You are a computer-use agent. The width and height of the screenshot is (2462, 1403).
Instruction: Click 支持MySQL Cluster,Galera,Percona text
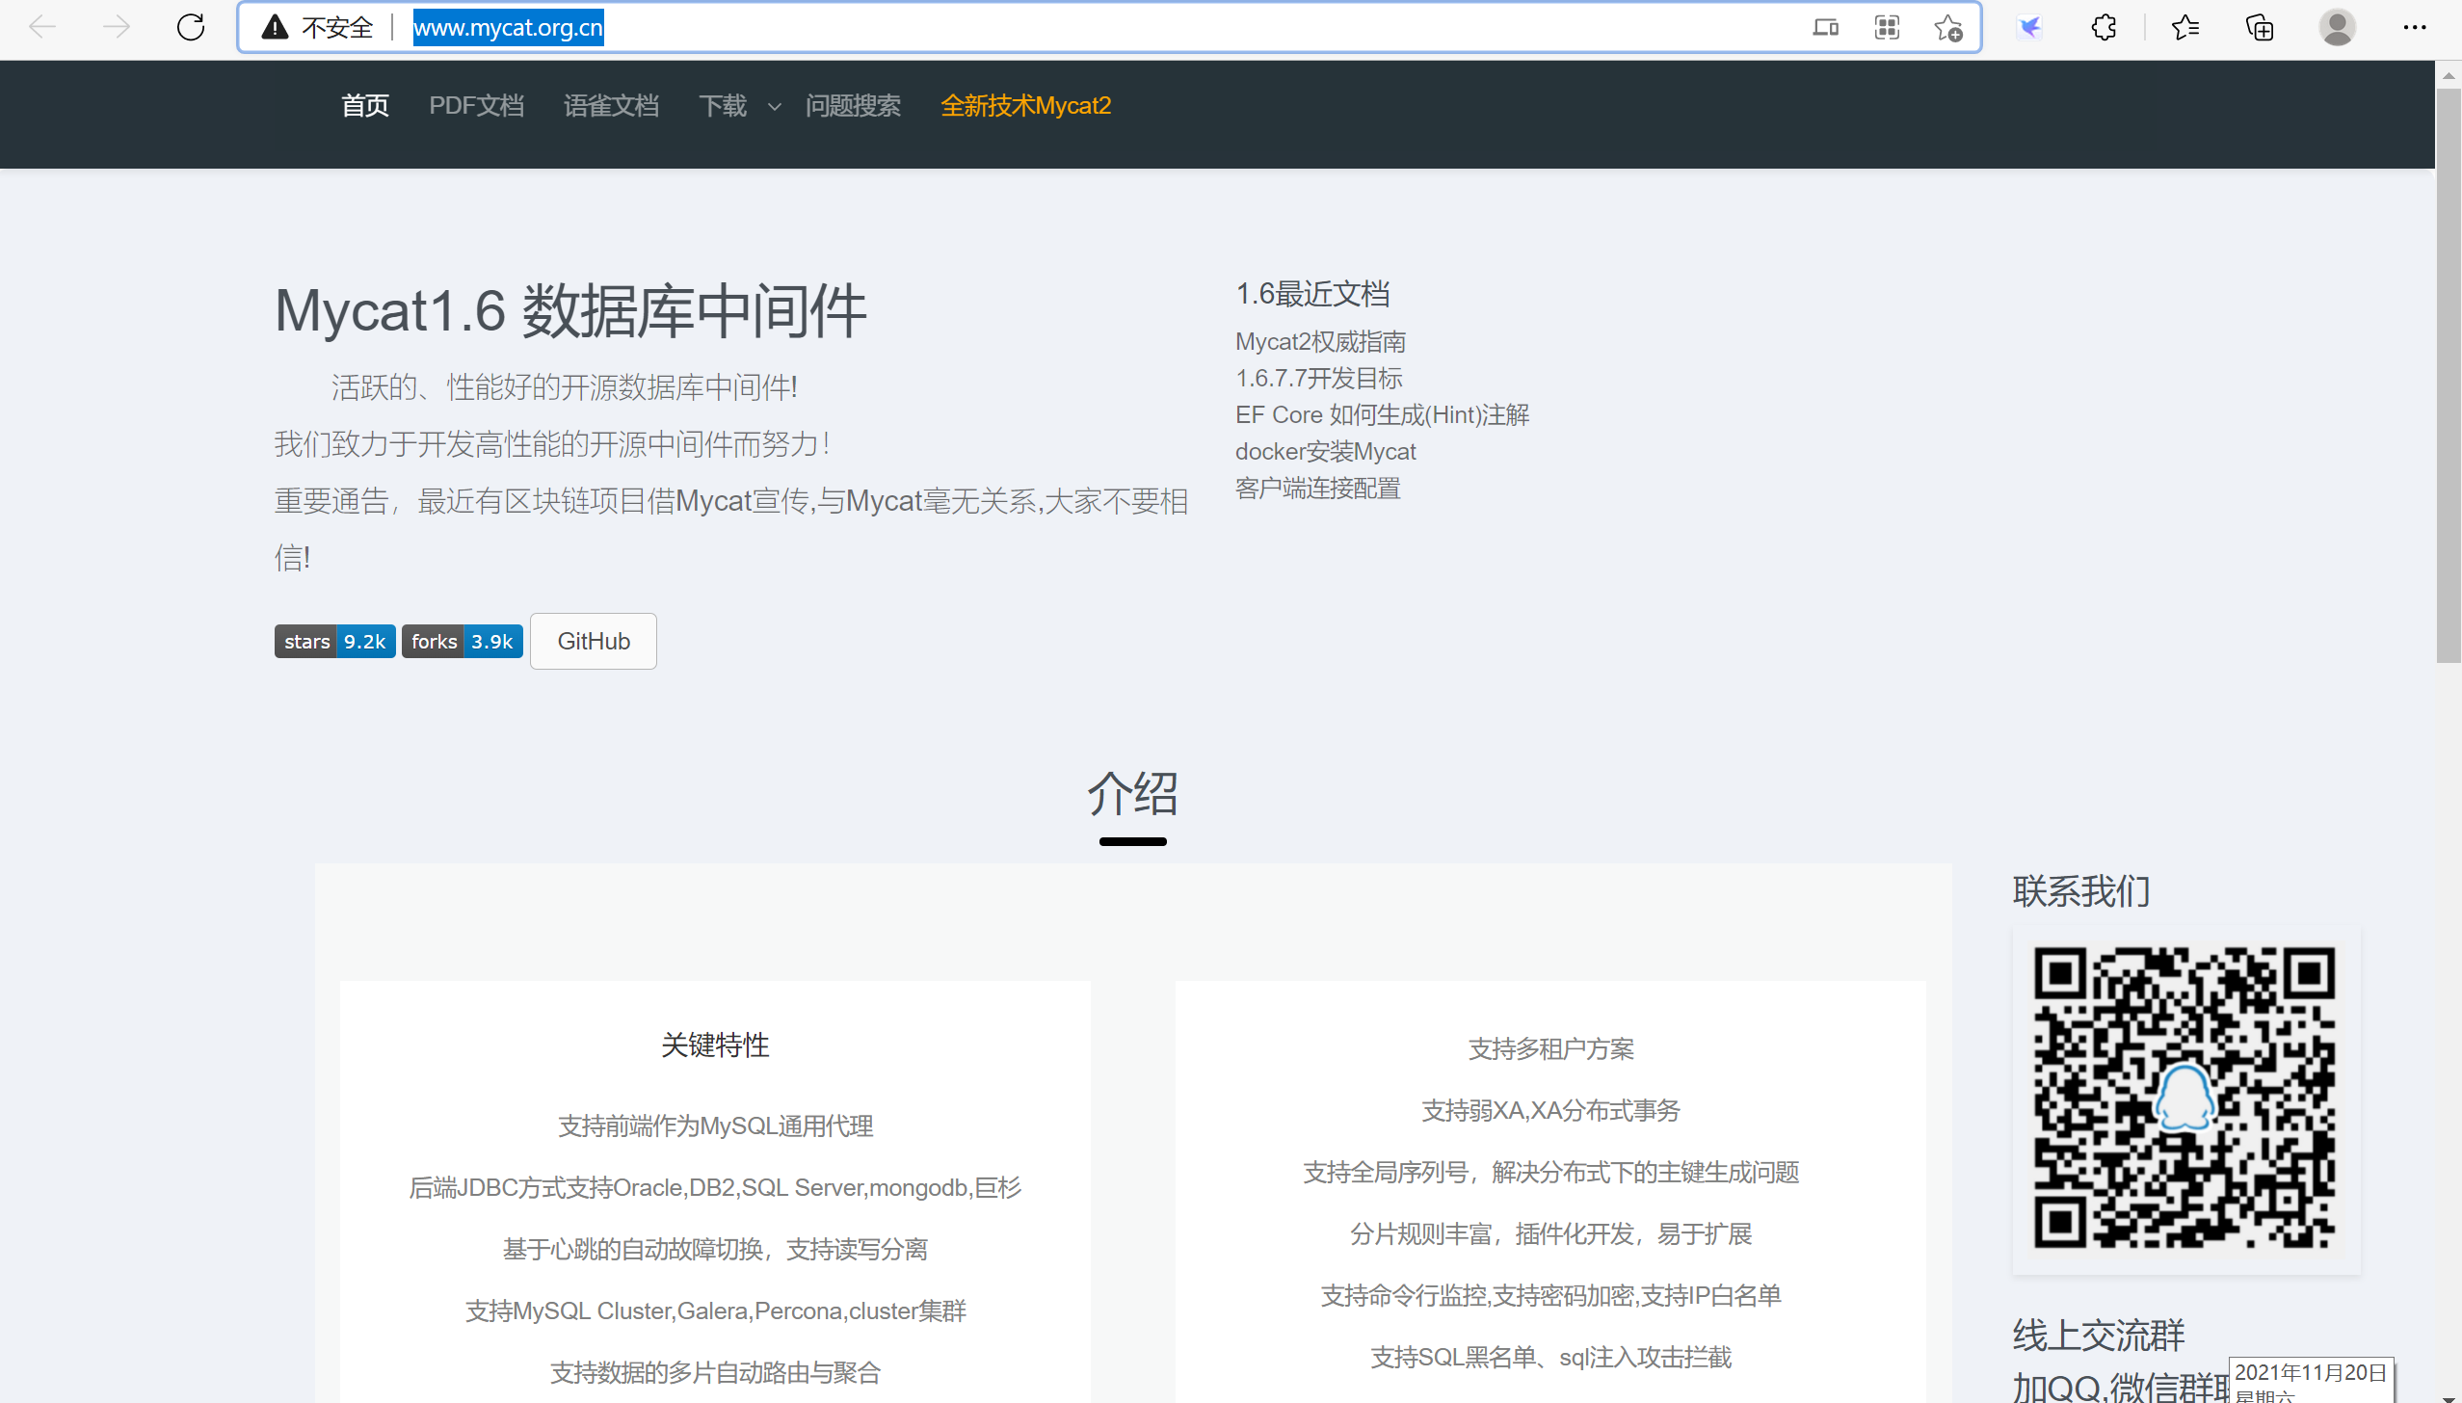(715, 1310)
